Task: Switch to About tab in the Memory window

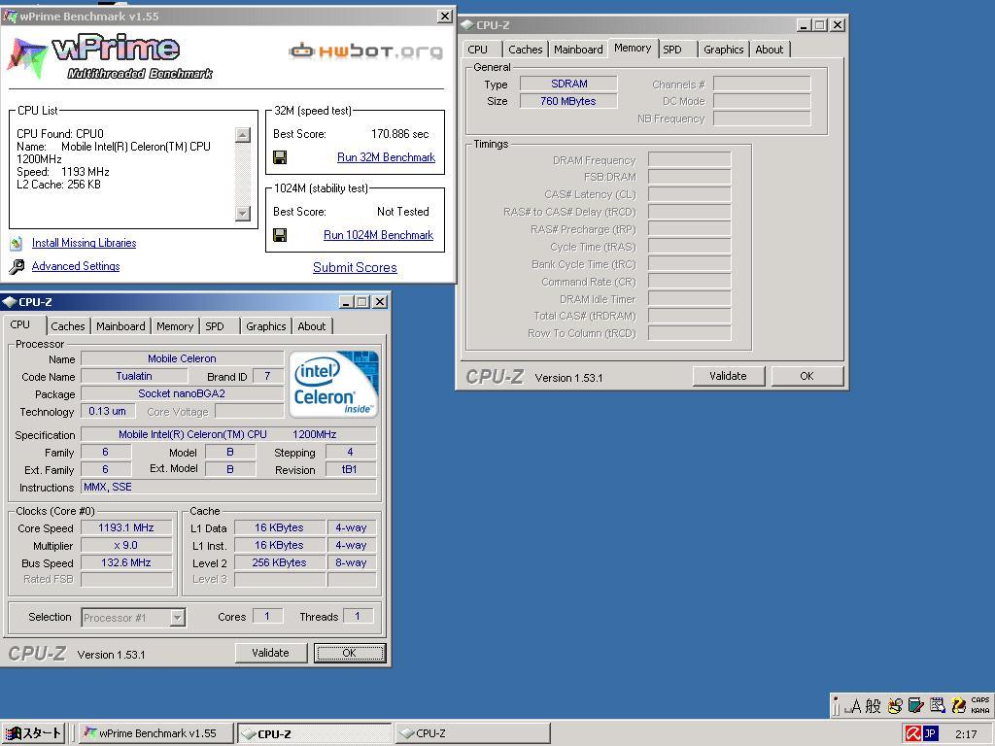Action: [770, 50]
